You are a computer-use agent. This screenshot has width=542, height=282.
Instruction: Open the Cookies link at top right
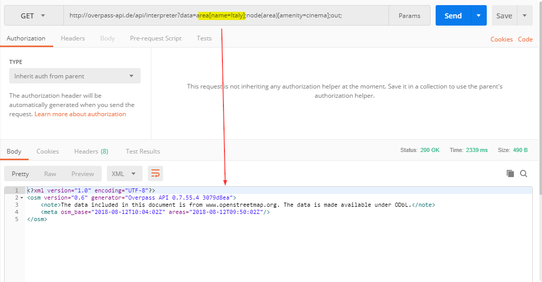pos(501,39)
